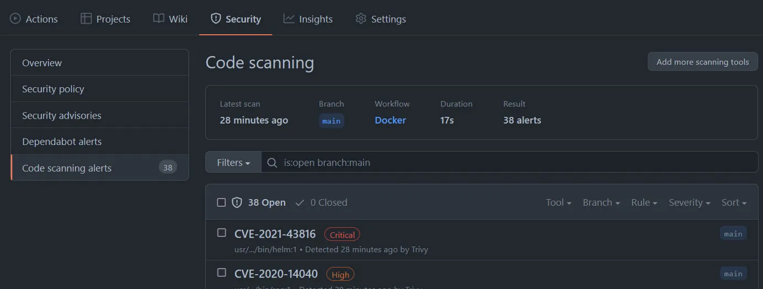This screenshot has height=289, width=763.
Task: Open the Wiki tab
Action: [x=170, y=19]
